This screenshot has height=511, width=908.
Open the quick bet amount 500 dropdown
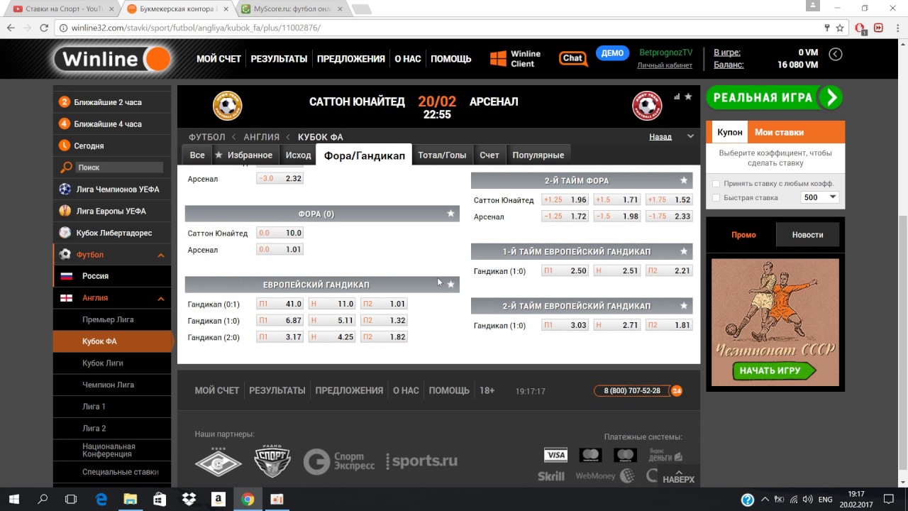pos(819,197)
